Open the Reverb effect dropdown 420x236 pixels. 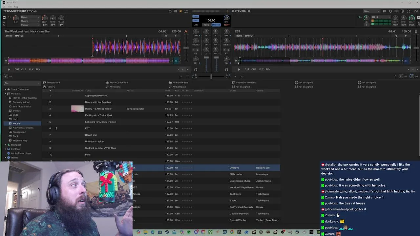click(x=30, y=21)
